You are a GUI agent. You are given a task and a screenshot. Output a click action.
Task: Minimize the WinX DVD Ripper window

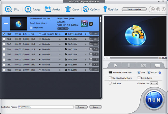pyautogui.click(x=159, y=2)
